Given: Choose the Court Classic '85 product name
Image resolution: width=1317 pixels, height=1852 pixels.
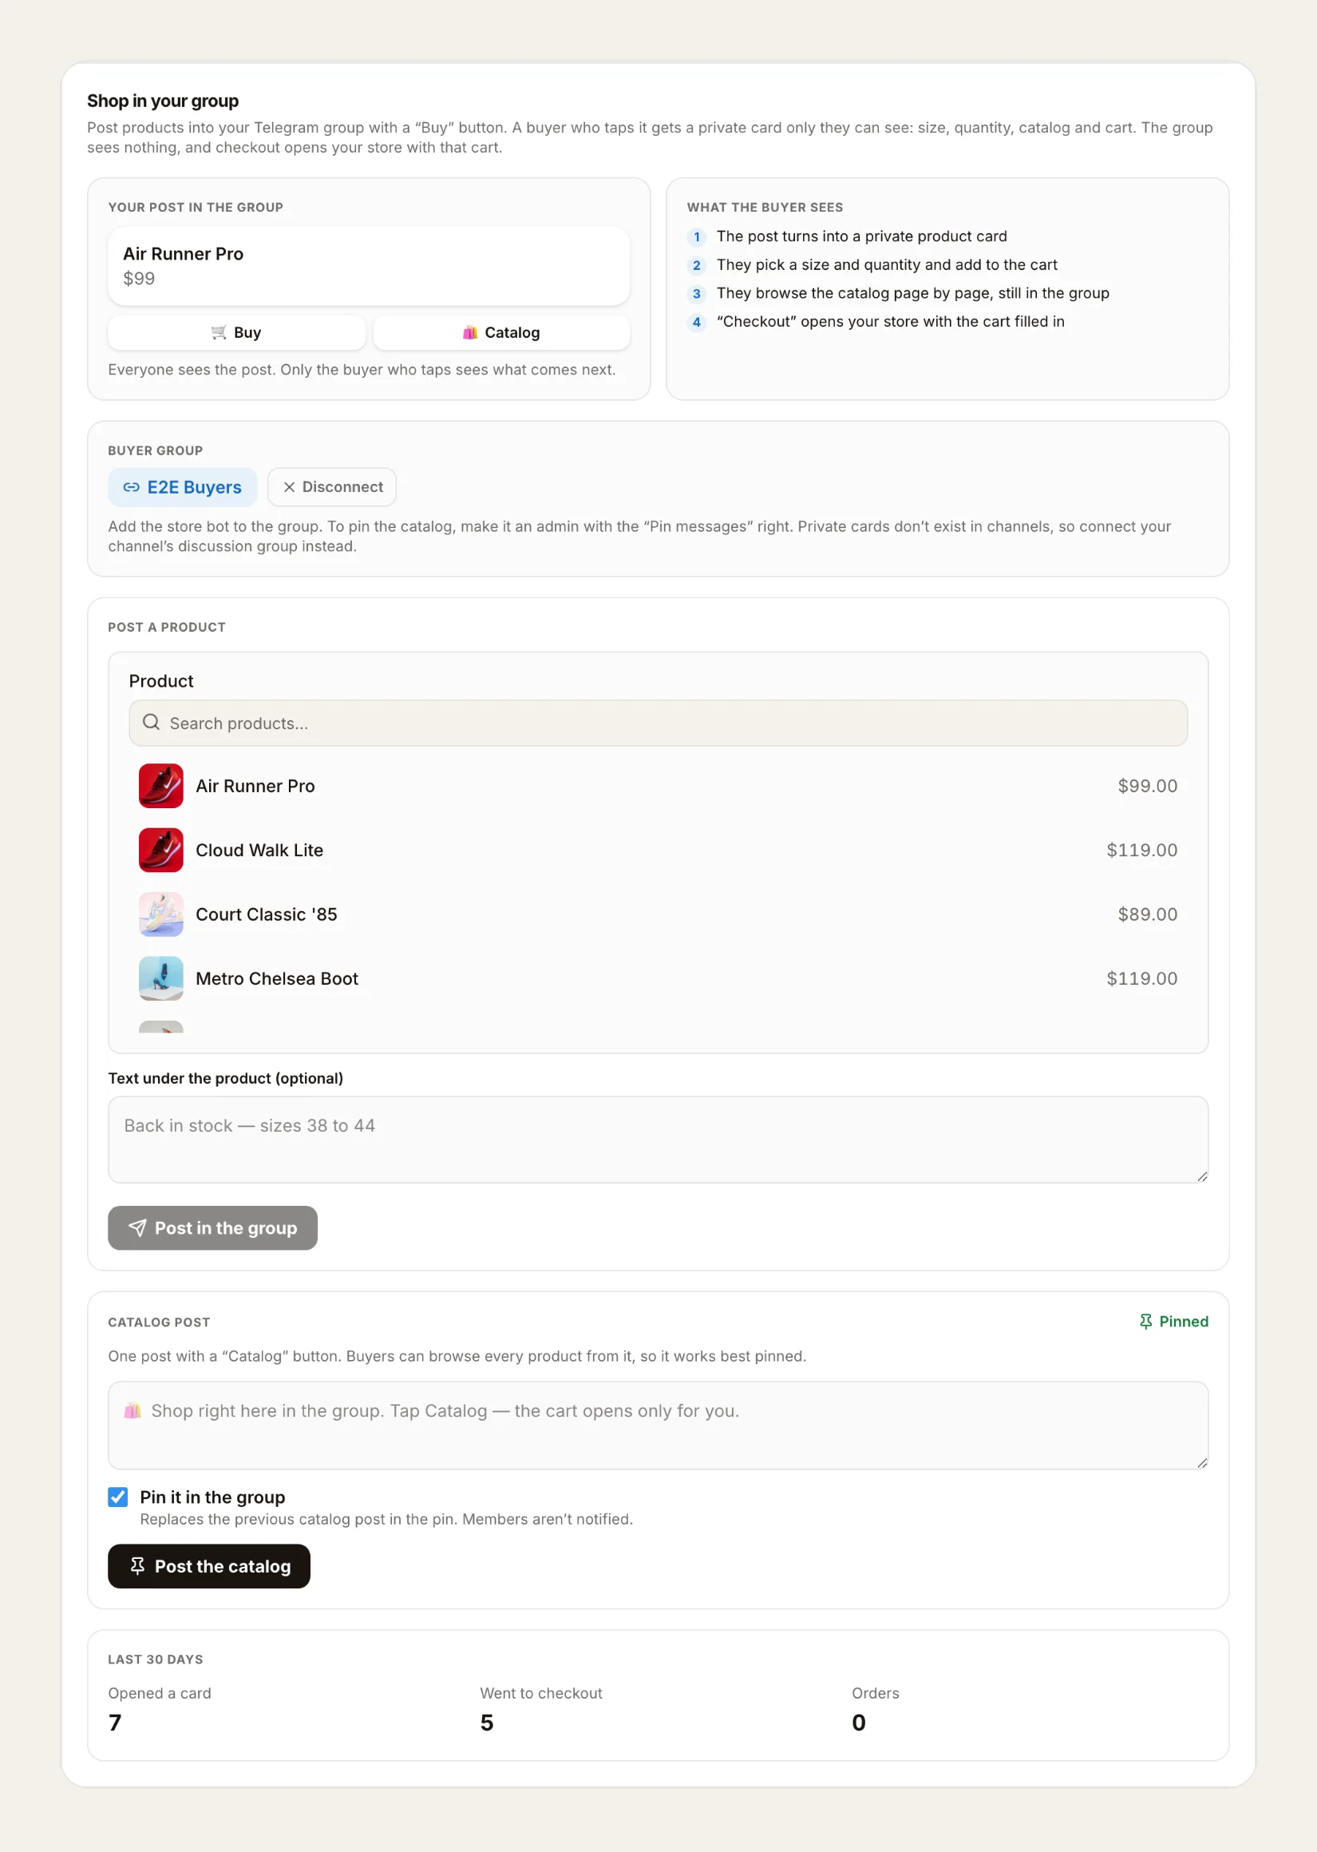Looking at the screenshot, I should point(266,914).
